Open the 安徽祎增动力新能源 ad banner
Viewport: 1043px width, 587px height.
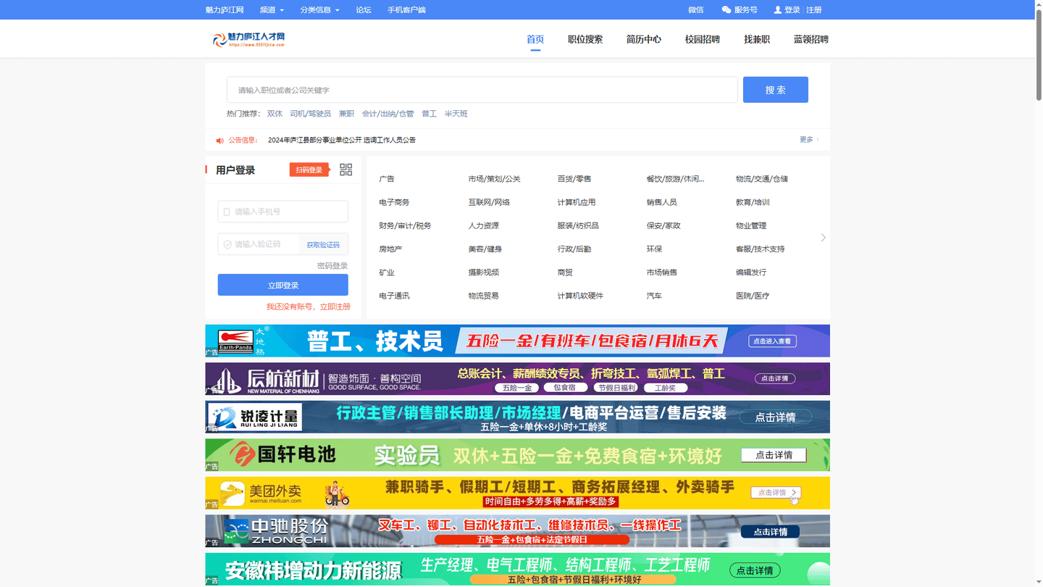click(x=517, y=570)
